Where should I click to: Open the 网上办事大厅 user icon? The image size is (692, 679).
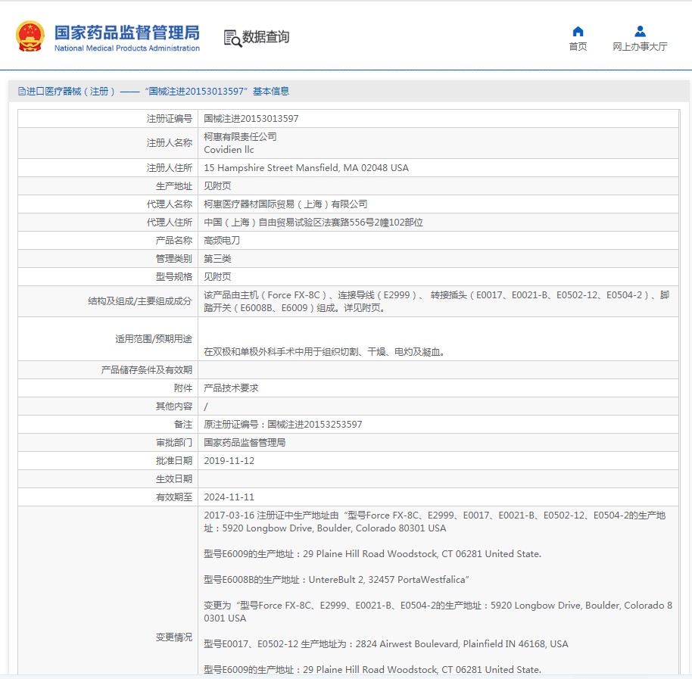(640, 31)
